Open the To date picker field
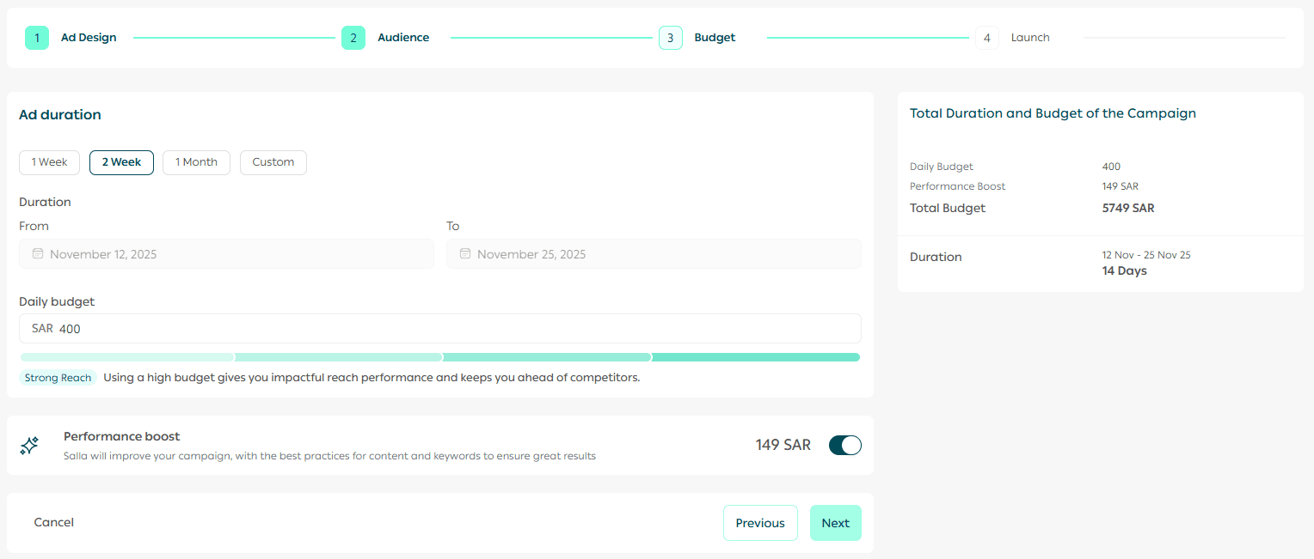This screenshot has width=1314, height=559. pyautogui.click(x=654, y=254)
